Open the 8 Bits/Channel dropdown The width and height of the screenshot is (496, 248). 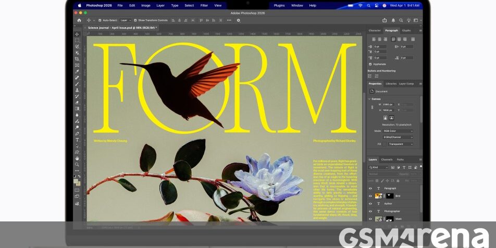(398, 138)
